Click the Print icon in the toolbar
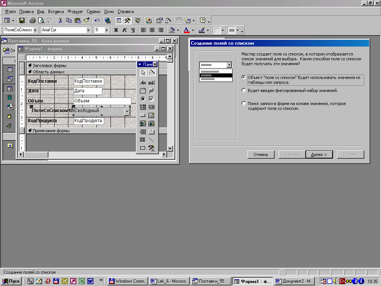Image resolution: width=381 pixels, height=286 pixels. (x=33, y=20)
